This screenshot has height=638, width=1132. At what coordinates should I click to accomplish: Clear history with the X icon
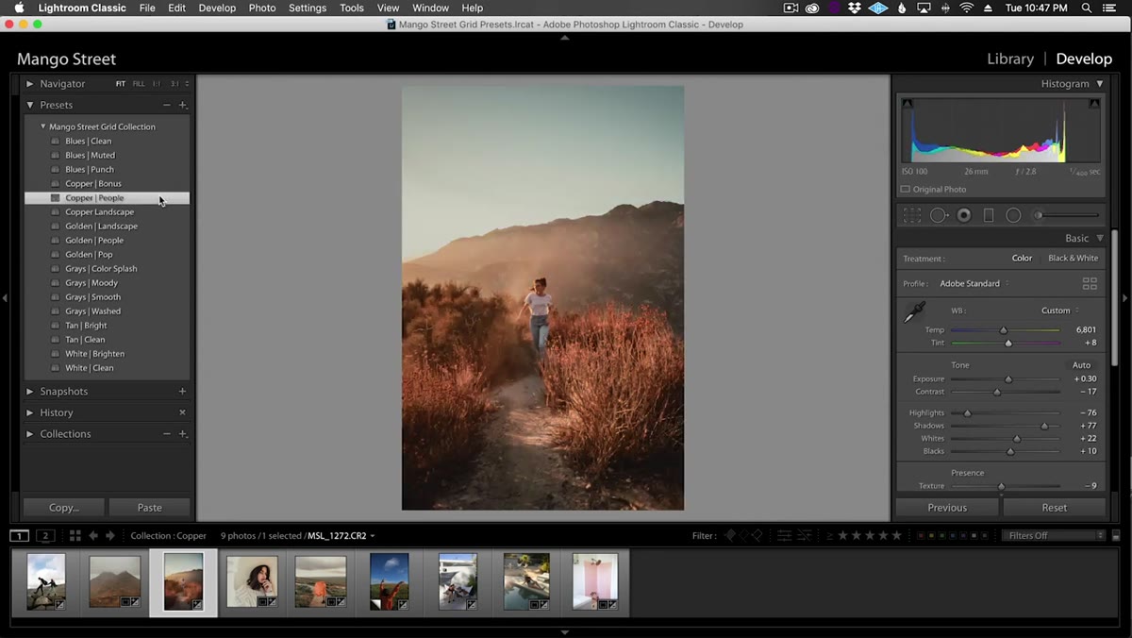[183, 412]
